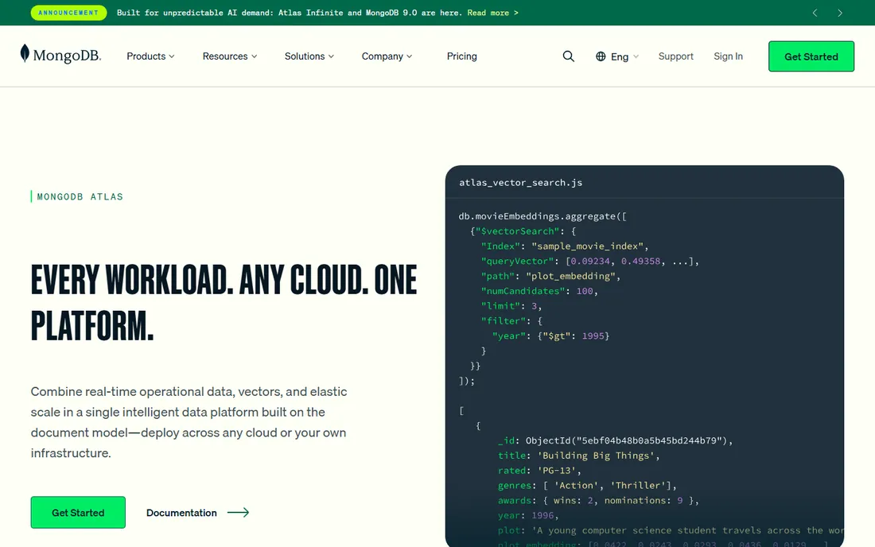
Task: Click the title 'Building Big Things' line
Action: point(578,456)
